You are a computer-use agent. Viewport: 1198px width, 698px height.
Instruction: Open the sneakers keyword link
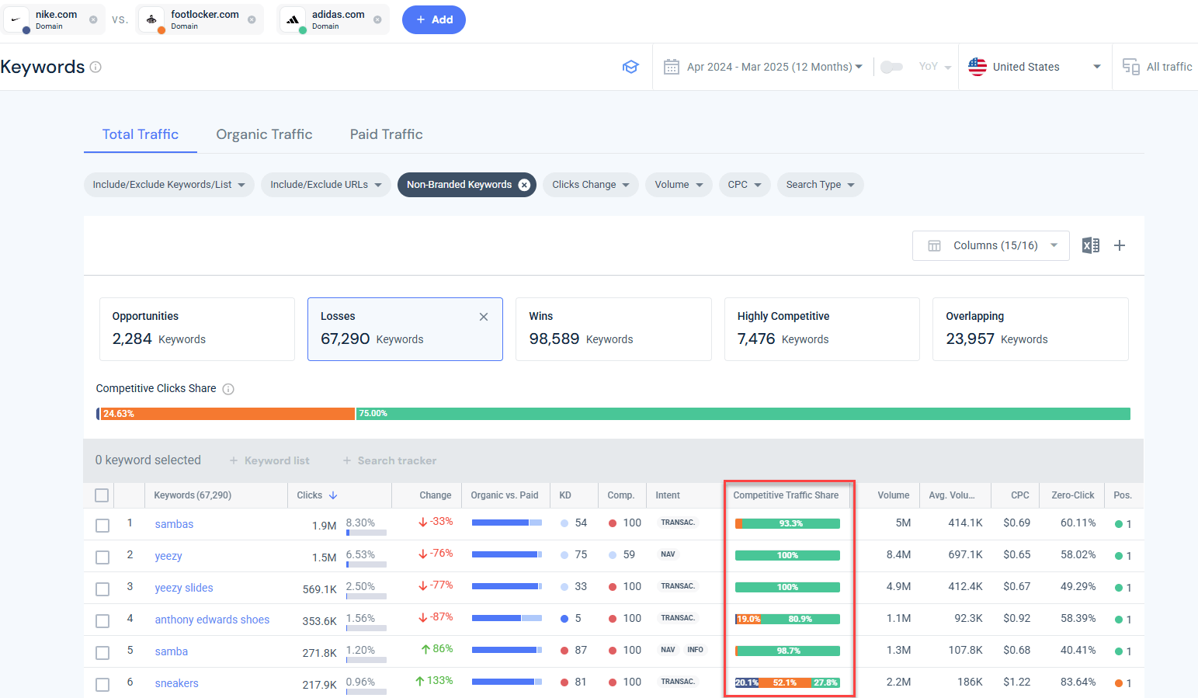(176, 683)
